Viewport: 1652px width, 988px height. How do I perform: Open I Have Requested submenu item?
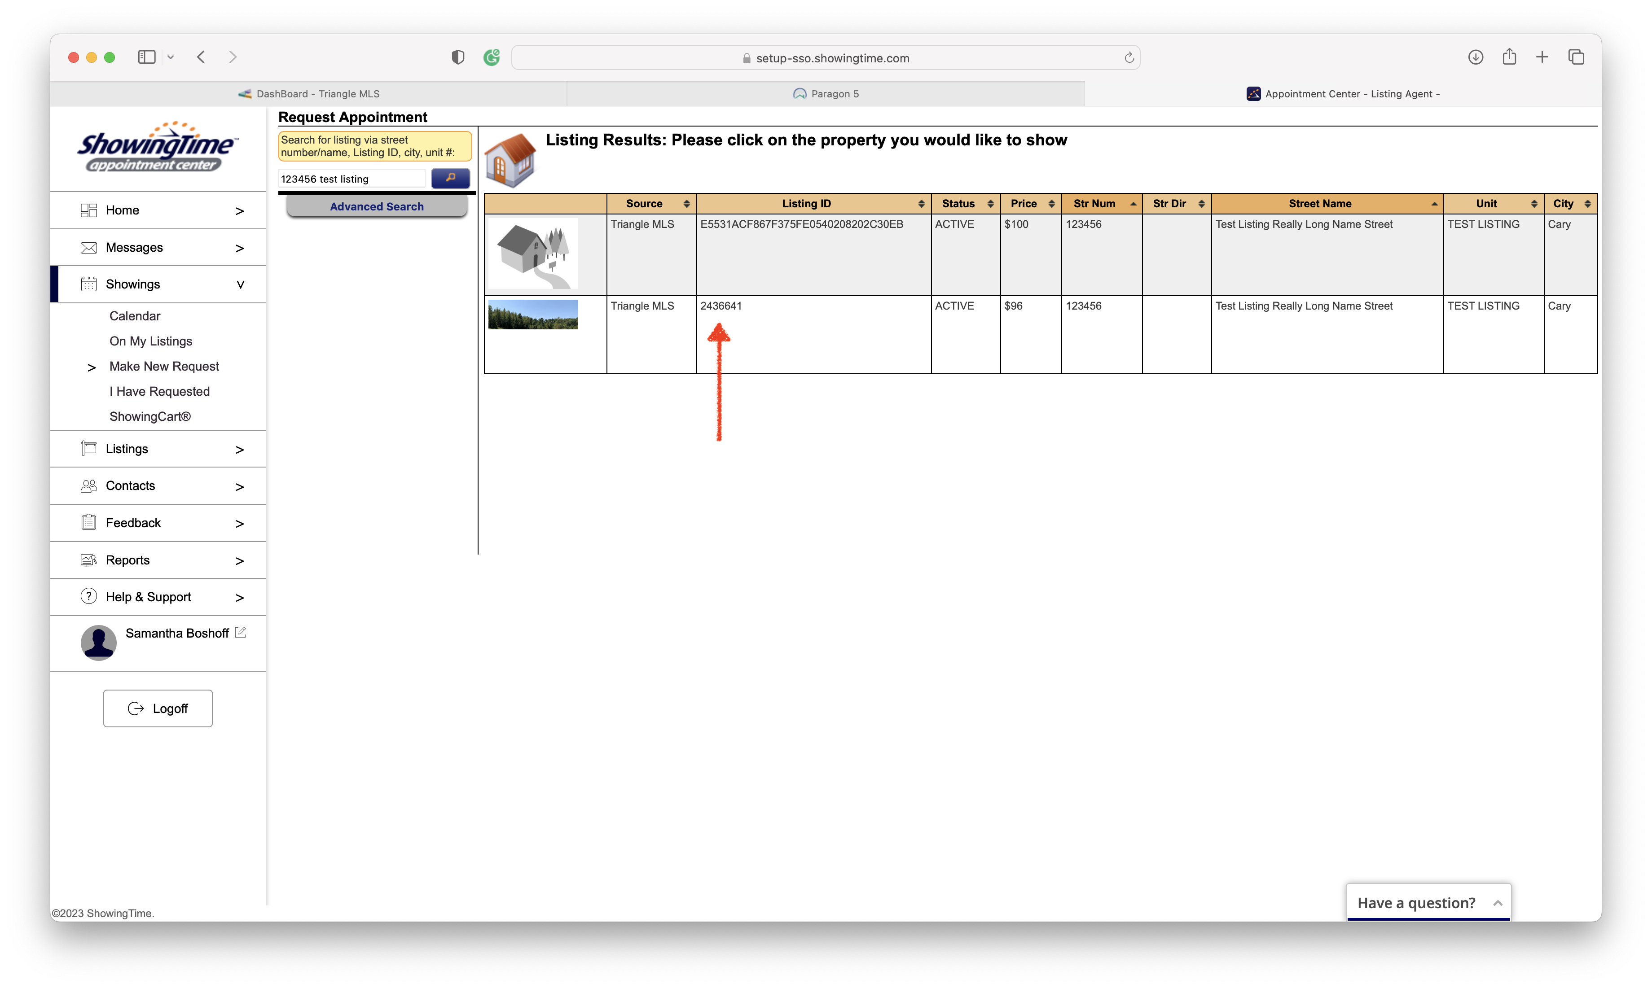(159, 391)
